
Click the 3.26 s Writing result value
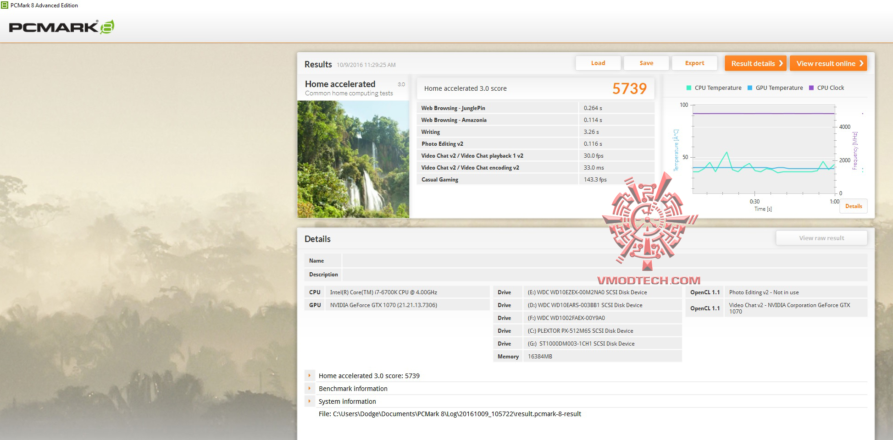pyautogui.click(x=591, y=132)
